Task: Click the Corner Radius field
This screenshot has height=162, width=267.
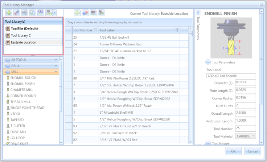Action: click(x=246, y=98)
